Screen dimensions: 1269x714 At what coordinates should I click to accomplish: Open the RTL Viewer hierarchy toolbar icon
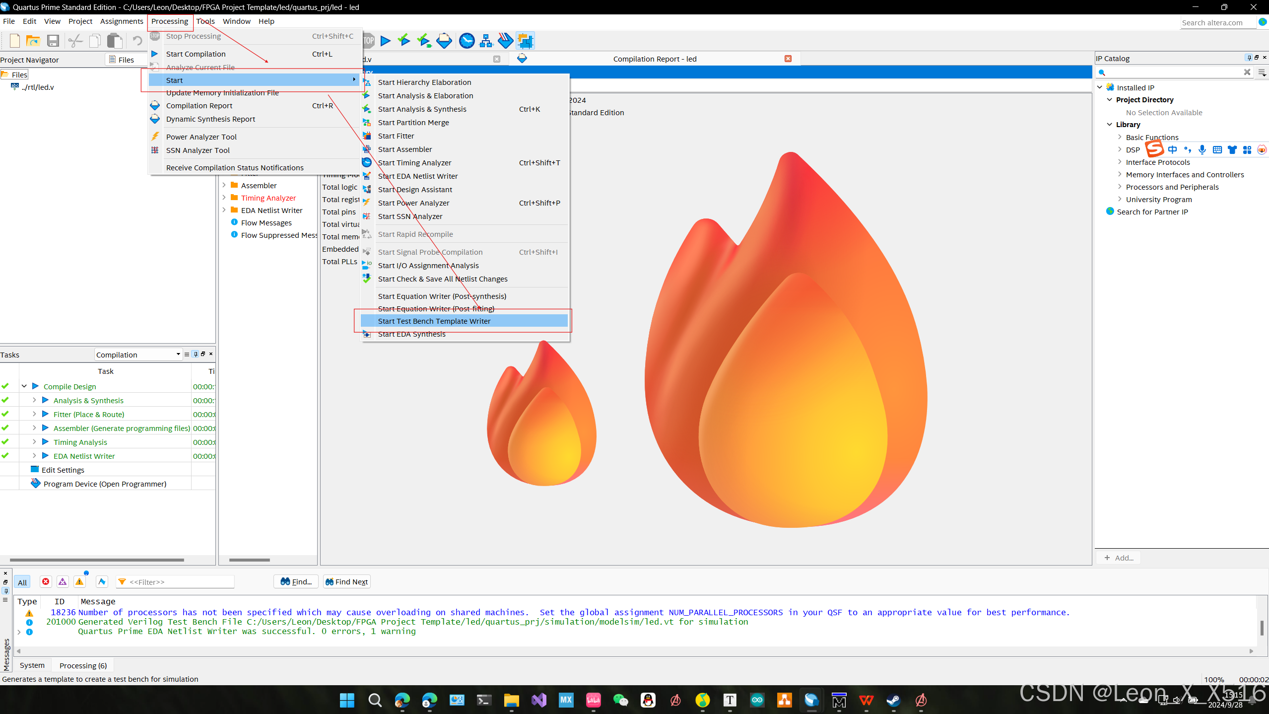pyautogui.click(x=486, y=41)
